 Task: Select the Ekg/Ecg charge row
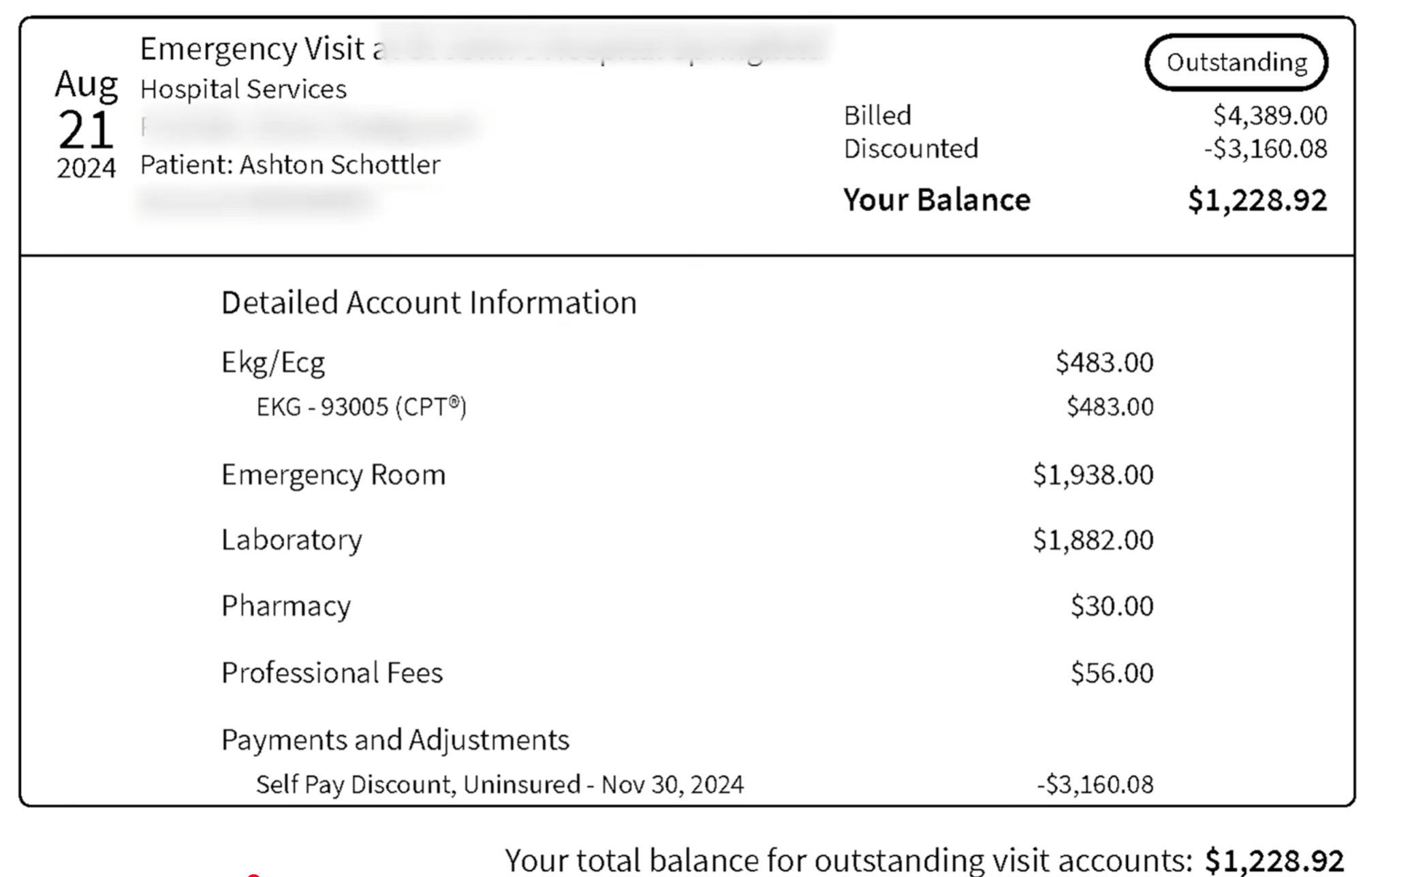click(x=687, y=362)
